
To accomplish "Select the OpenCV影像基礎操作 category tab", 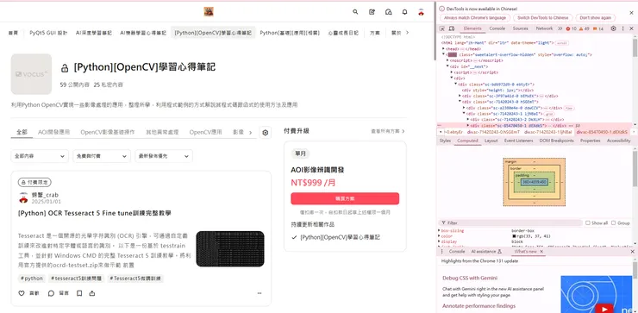I will pyautogui.click(x=108, y=132).
